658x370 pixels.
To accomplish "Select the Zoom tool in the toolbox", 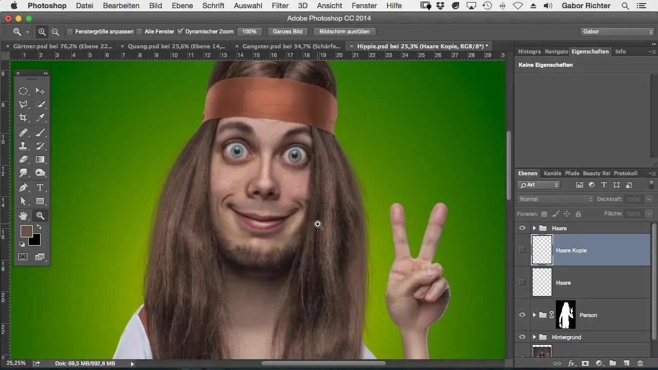I will coord(40,216).
